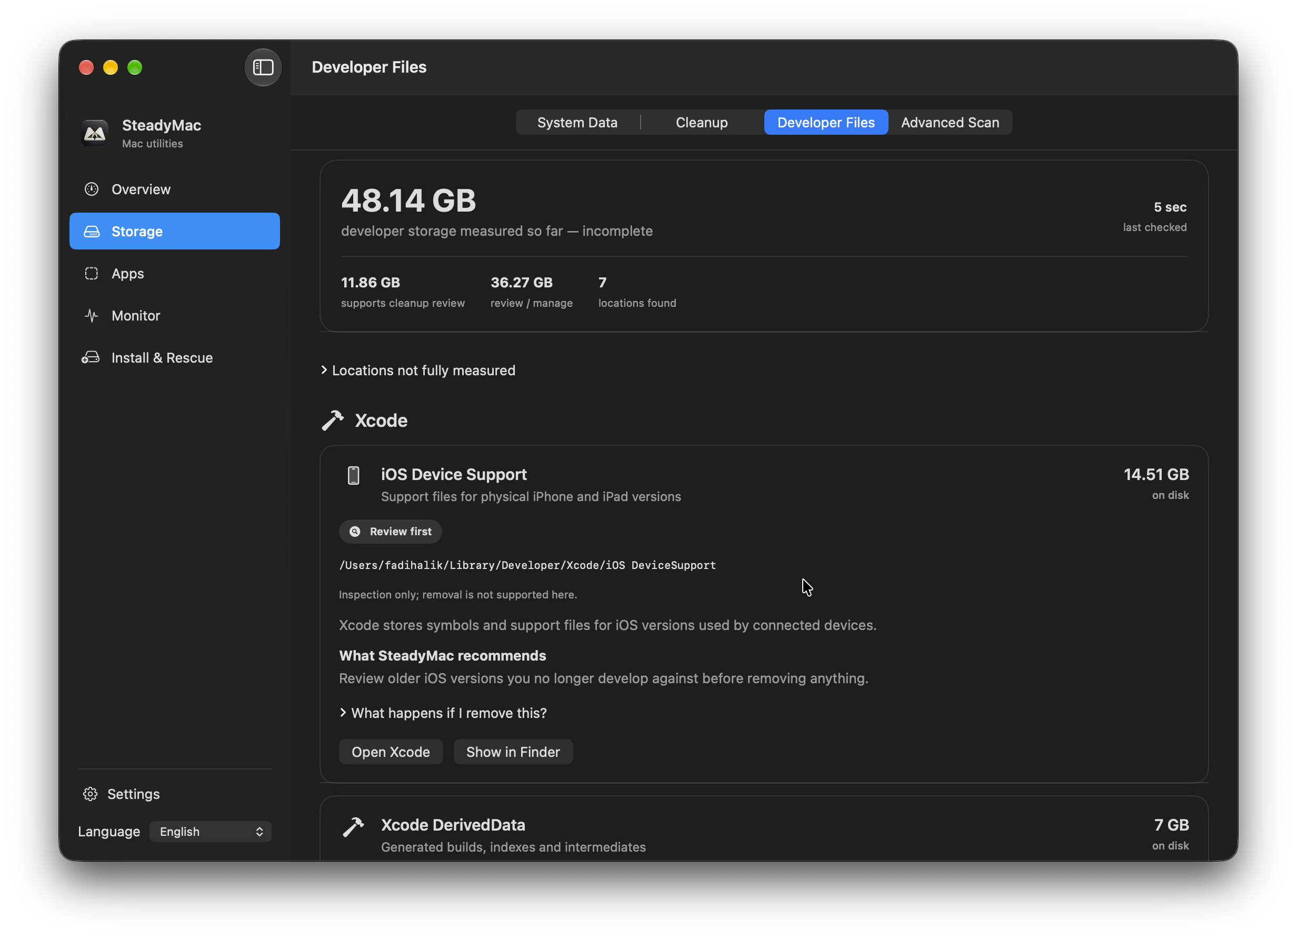Expand Locations not fully measured
This screenshot has width=1297, height=939.
pyautogui.click(x=418, y=371)
